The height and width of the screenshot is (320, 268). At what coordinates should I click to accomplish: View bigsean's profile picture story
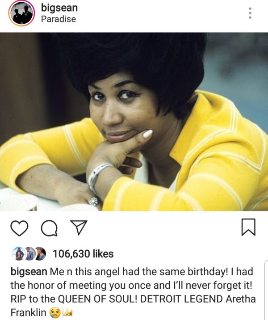[21, 14]
